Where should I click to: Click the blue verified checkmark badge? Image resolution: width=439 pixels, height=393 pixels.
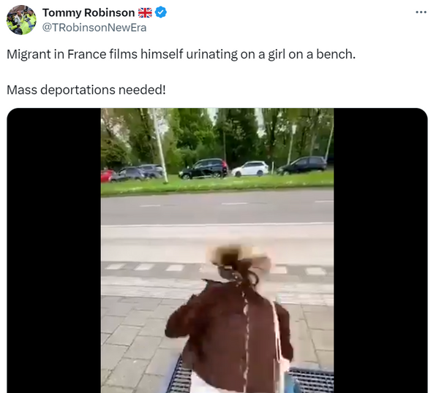[161, 12]
